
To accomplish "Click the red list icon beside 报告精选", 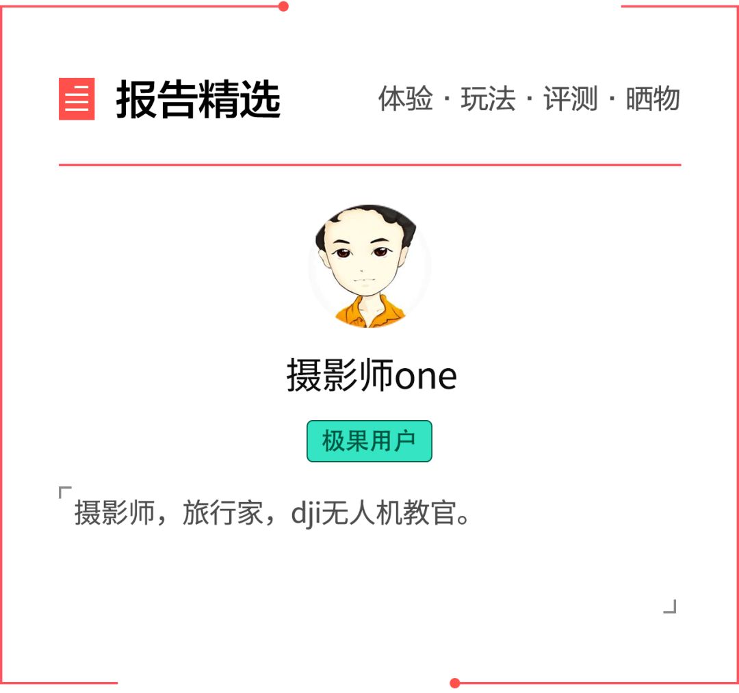I will (x=77, y=99).
